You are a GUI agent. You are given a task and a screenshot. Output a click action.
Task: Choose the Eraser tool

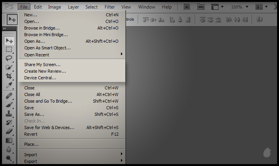point(9,131)
